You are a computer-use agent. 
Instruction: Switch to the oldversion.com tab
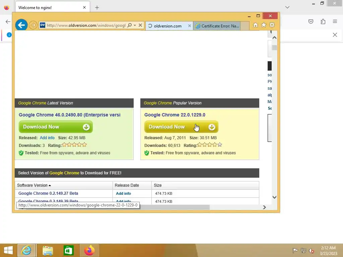(x=167, y=26)
